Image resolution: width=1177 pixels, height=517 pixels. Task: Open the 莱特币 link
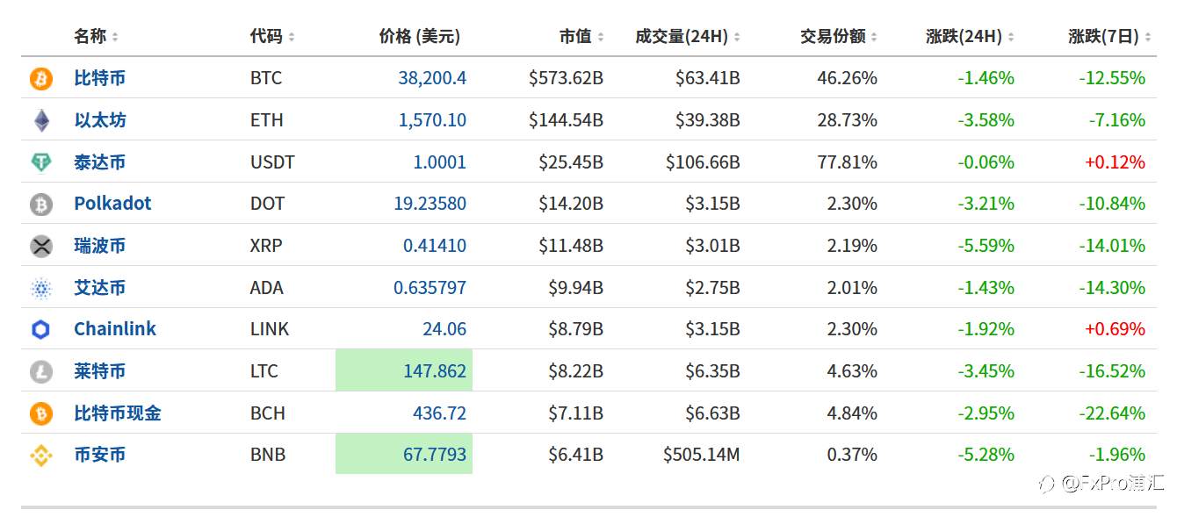99,371
